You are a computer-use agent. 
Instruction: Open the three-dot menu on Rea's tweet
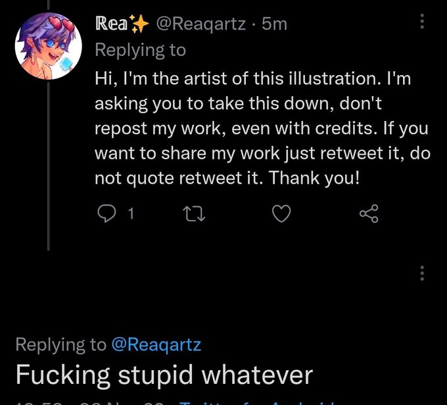pyautogui.click(x=422, y=21)
